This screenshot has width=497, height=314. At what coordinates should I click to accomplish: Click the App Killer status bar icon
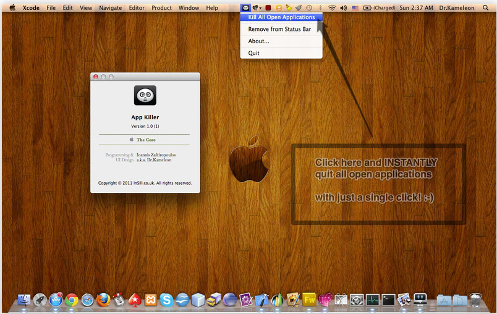245,7
